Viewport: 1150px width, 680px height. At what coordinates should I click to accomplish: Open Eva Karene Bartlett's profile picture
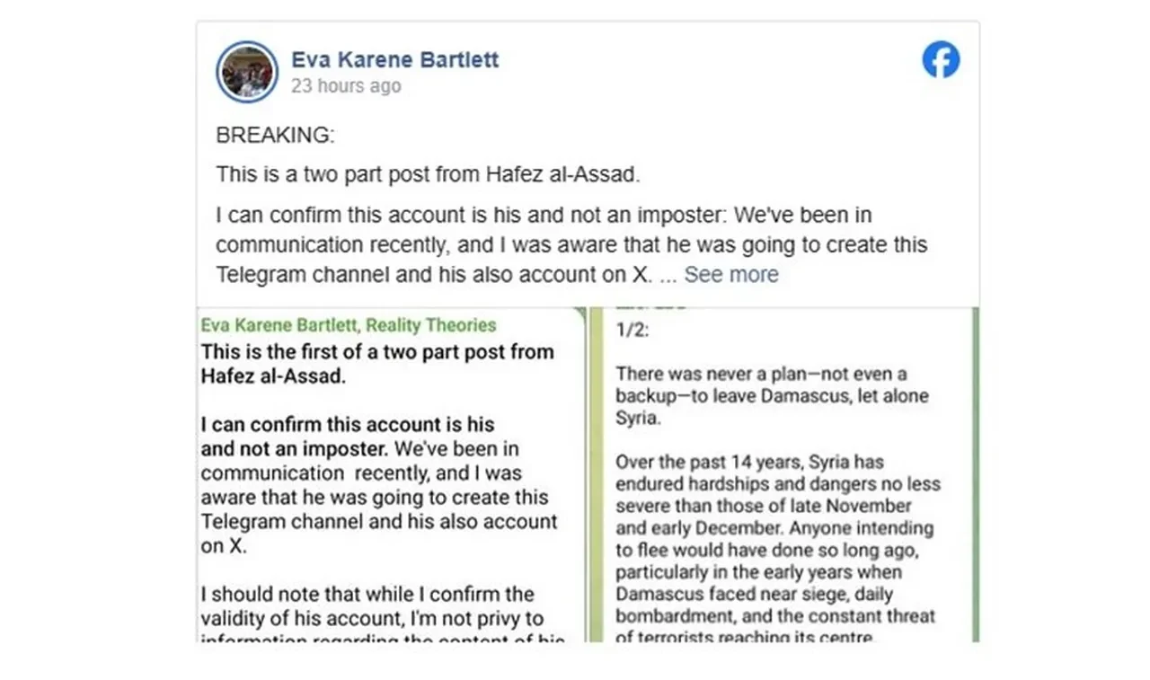(x=247, y=72)
